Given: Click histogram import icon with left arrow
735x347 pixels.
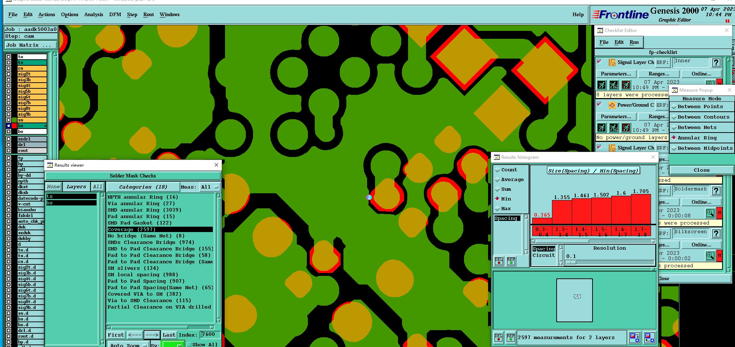Looking at the screenshot, I should click(649, 338).
